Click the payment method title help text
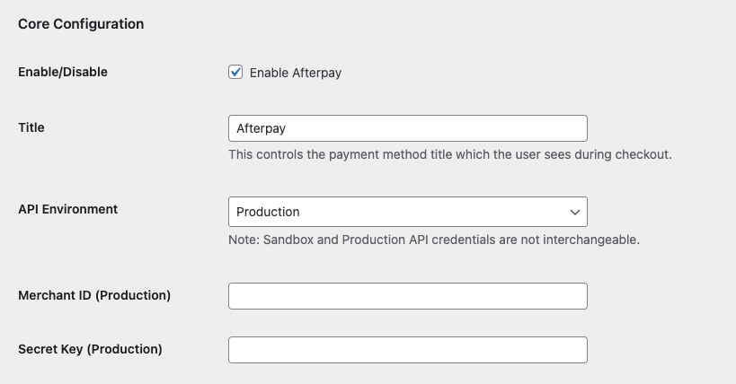 [449, 154]
